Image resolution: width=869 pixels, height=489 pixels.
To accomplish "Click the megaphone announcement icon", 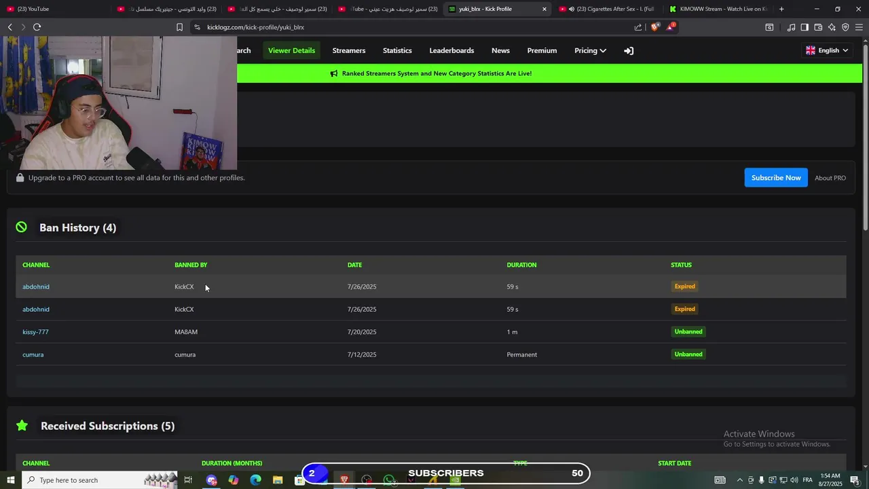I will tap(333, 73).
